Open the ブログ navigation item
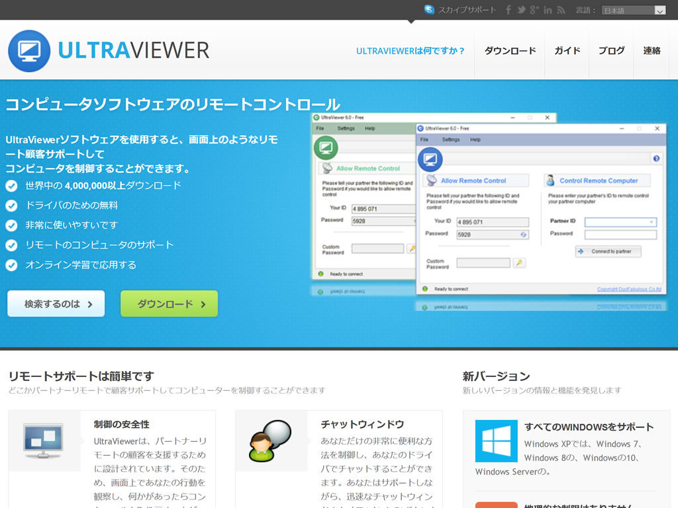The height and width of the screenshot is (508, 678). click(x=611, y=51)
